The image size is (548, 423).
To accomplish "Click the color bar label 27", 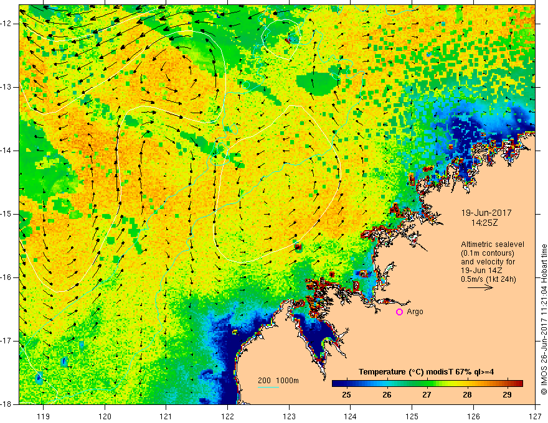I will pyautogui.click(x=427, y=395).
